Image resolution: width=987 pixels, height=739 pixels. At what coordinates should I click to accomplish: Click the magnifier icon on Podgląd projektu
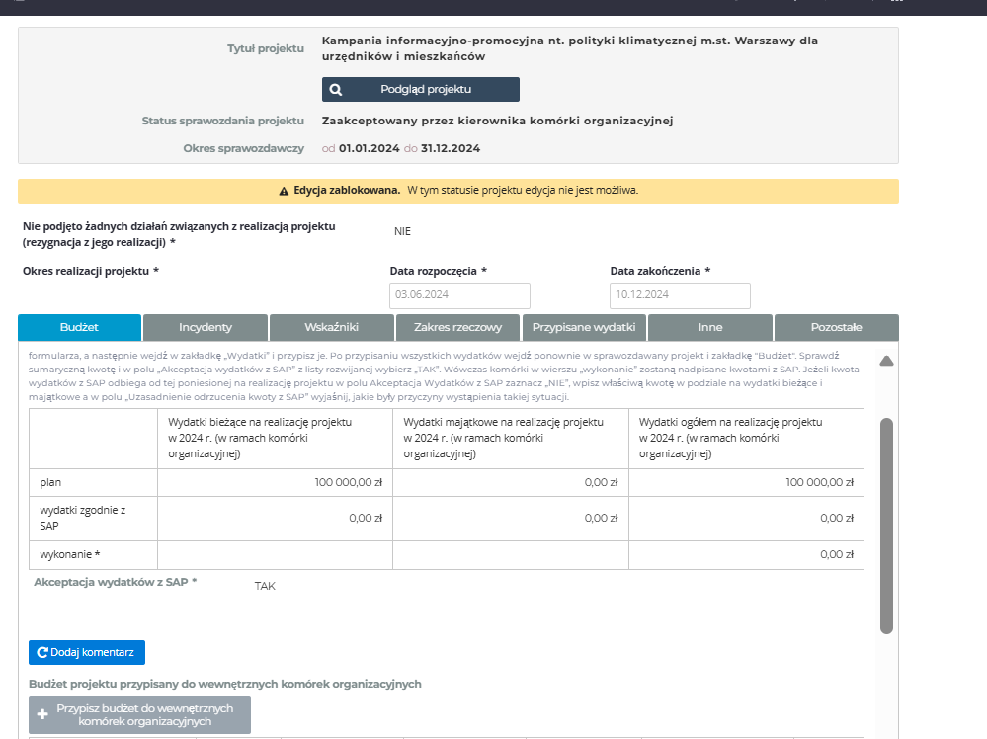336,89
